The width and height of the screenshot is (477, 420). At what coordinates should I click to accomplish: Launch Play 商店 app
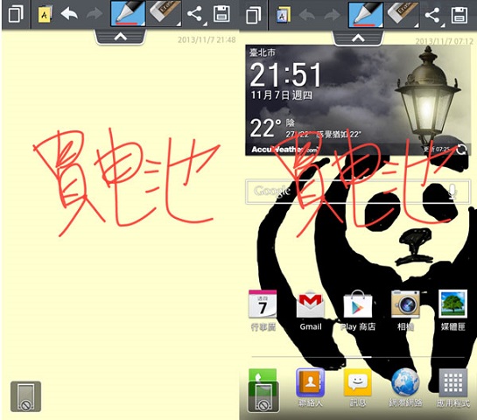point(358,311)
